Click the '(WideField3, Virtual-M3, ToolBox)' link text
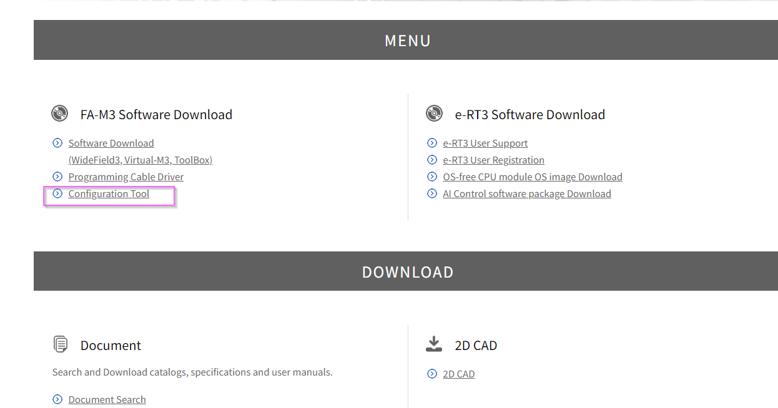 point(140,160)
